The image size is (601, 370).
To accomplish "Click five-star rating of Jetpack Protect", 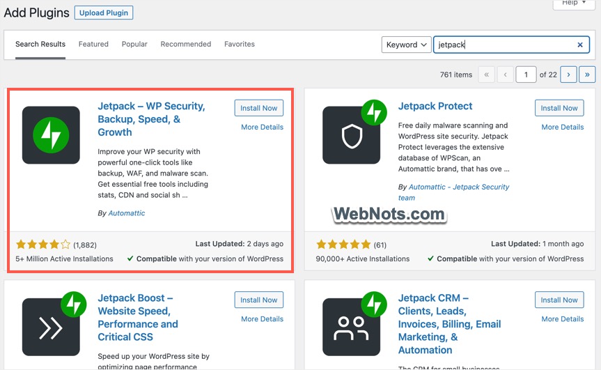I will [x=343, y=245].
